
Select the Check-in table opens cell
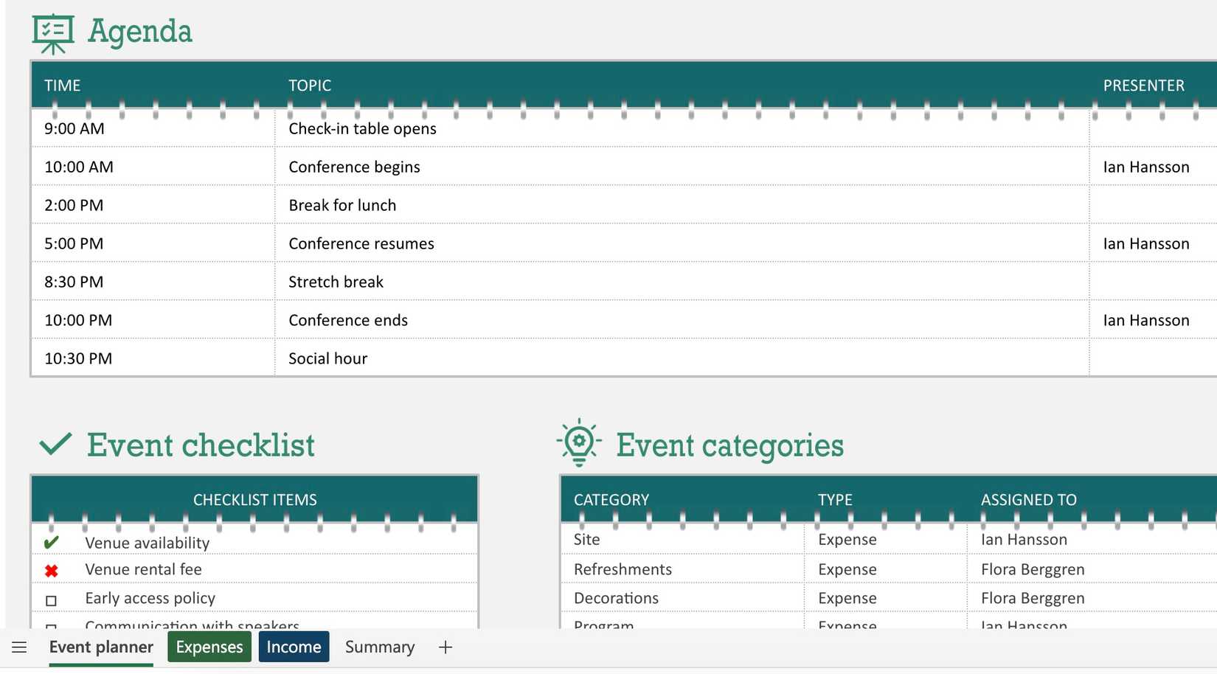[363, 128]
